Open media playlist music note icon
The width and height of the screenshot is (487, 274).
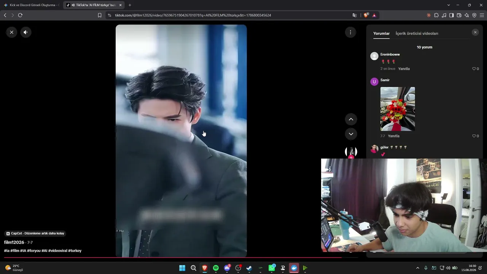[444, 15]
